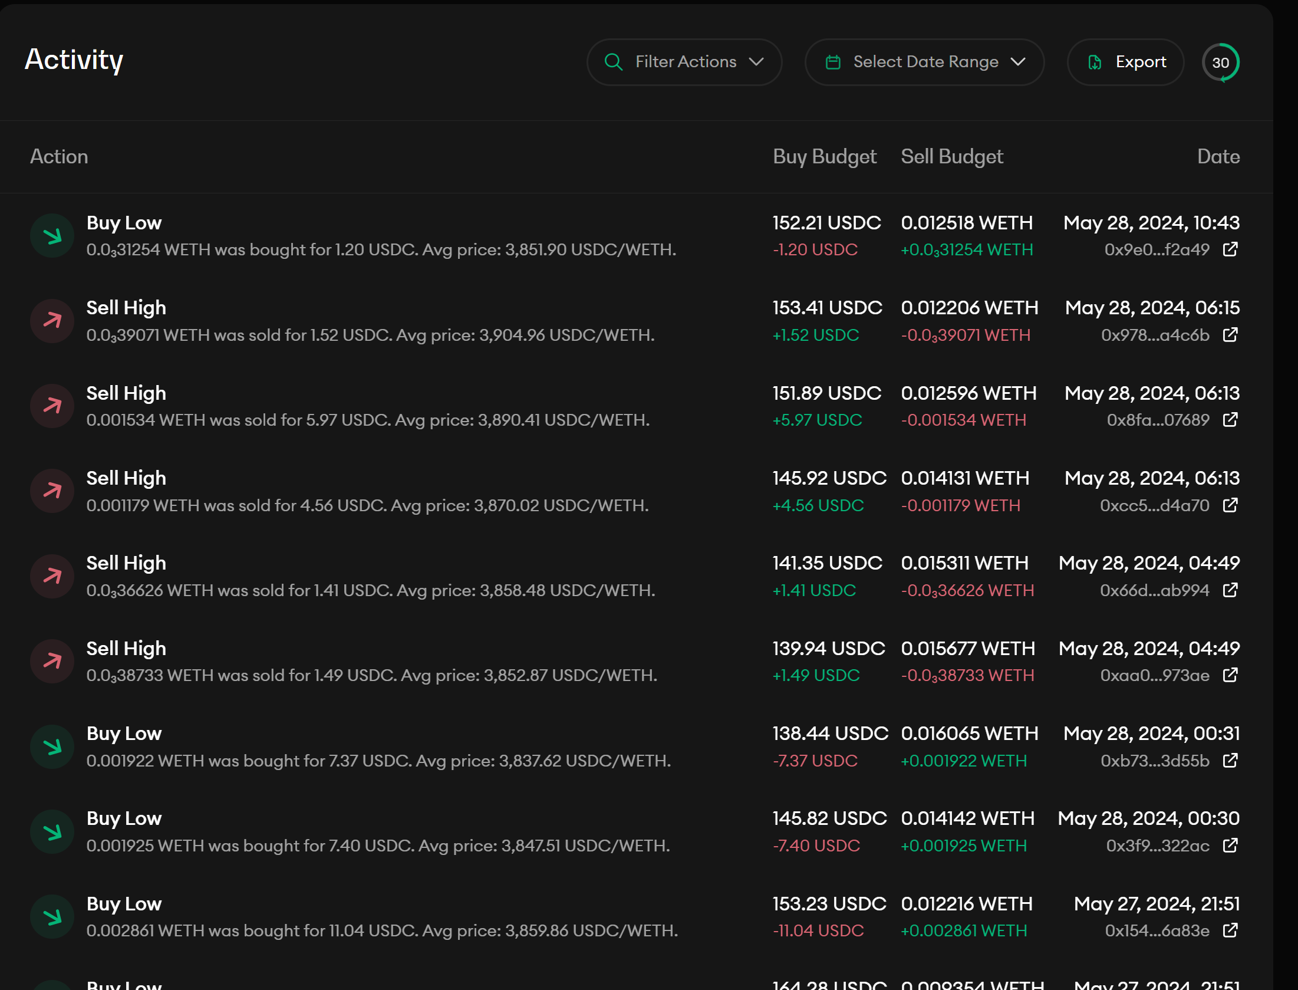Screen dimensions: 1298x990
Task: Open external link for transaction 0x978...a4c6b
Action: (x=1230, y=335)
